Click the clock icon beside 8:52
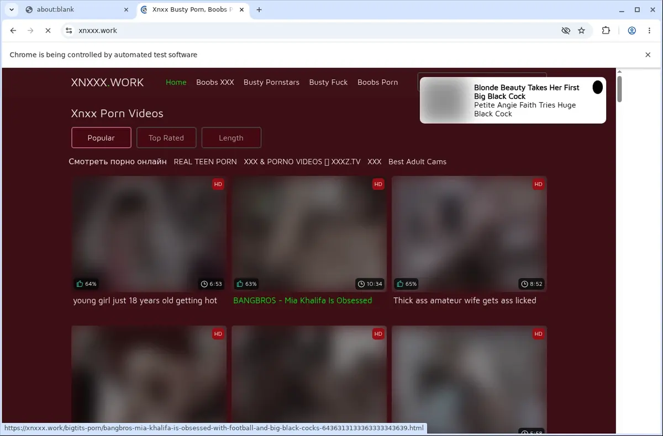This screenshot has height=436, width=663. pos(525,284)
